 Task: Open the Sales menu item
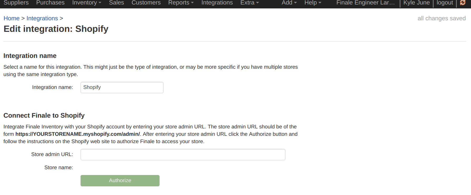(116, 3)
